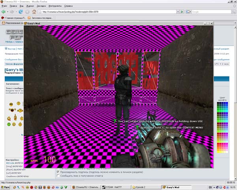Stop loading the page in Firefox
This screenshot has width=237, height=190.
click(x=27, y=11)
